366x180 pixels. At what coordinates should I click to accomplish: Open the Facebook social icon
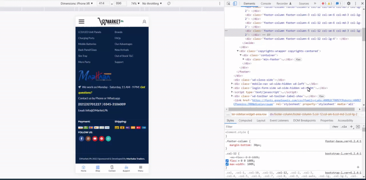point(81,139)
